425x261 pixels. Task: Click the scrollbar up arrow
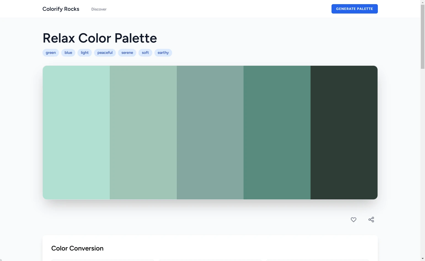423,2
